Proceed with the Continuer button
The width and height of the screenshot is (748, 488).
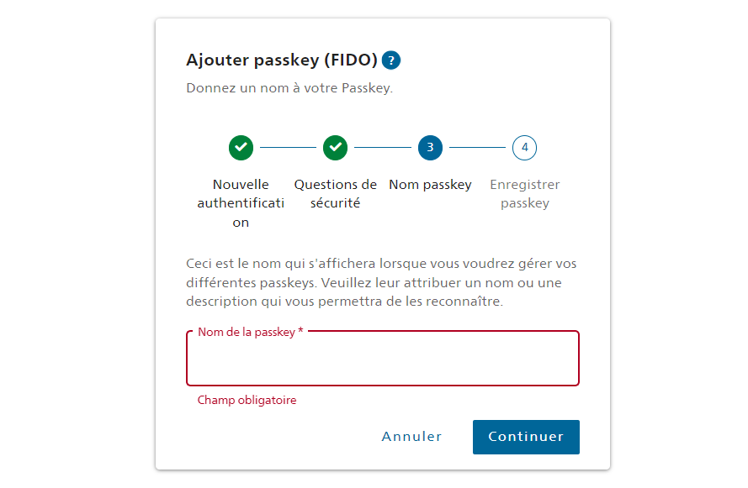pyautogui.click(x=526, y=437)
